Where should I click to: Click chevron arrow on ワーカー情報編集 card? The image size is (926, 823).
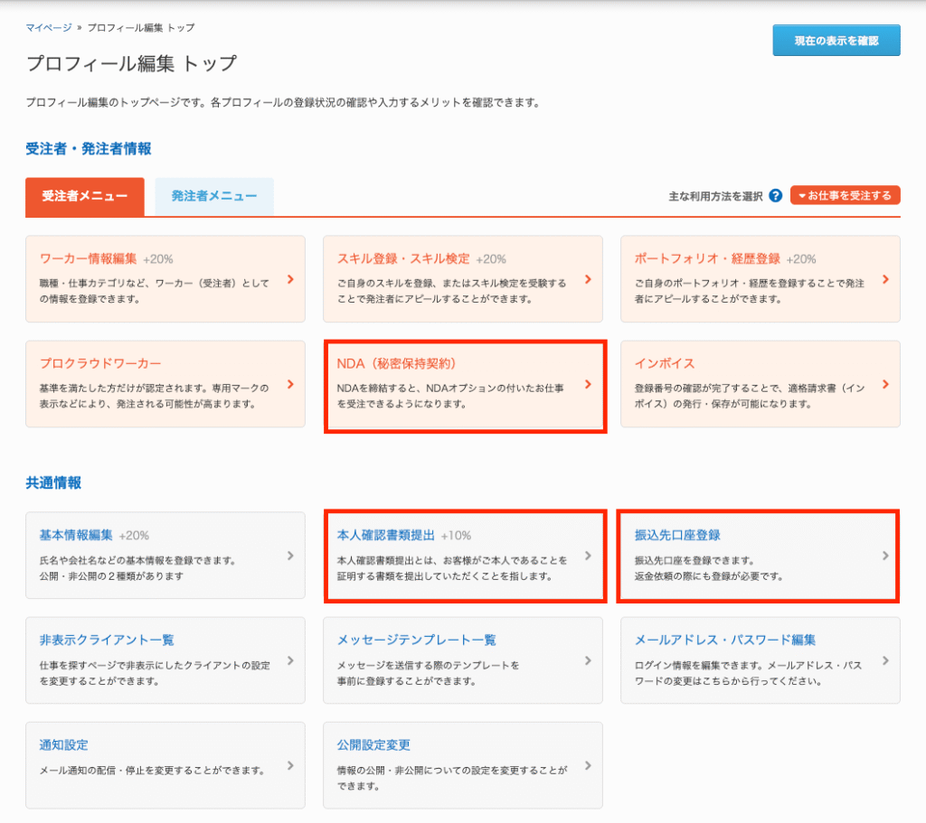290,279
